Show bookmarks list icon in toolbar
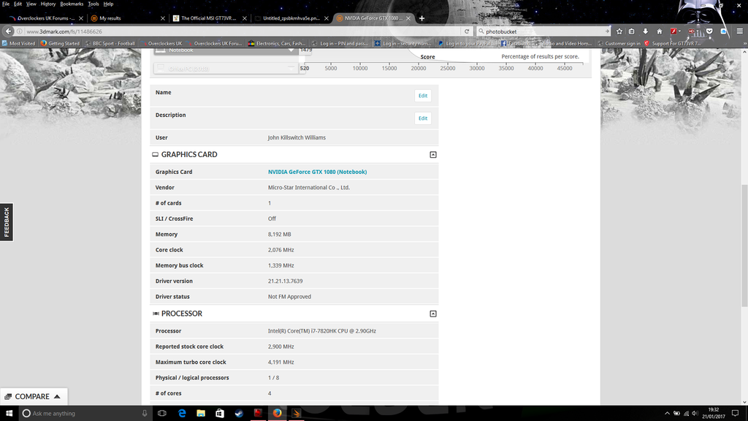This screenshot has height=421, width=748. pos(632,31)
